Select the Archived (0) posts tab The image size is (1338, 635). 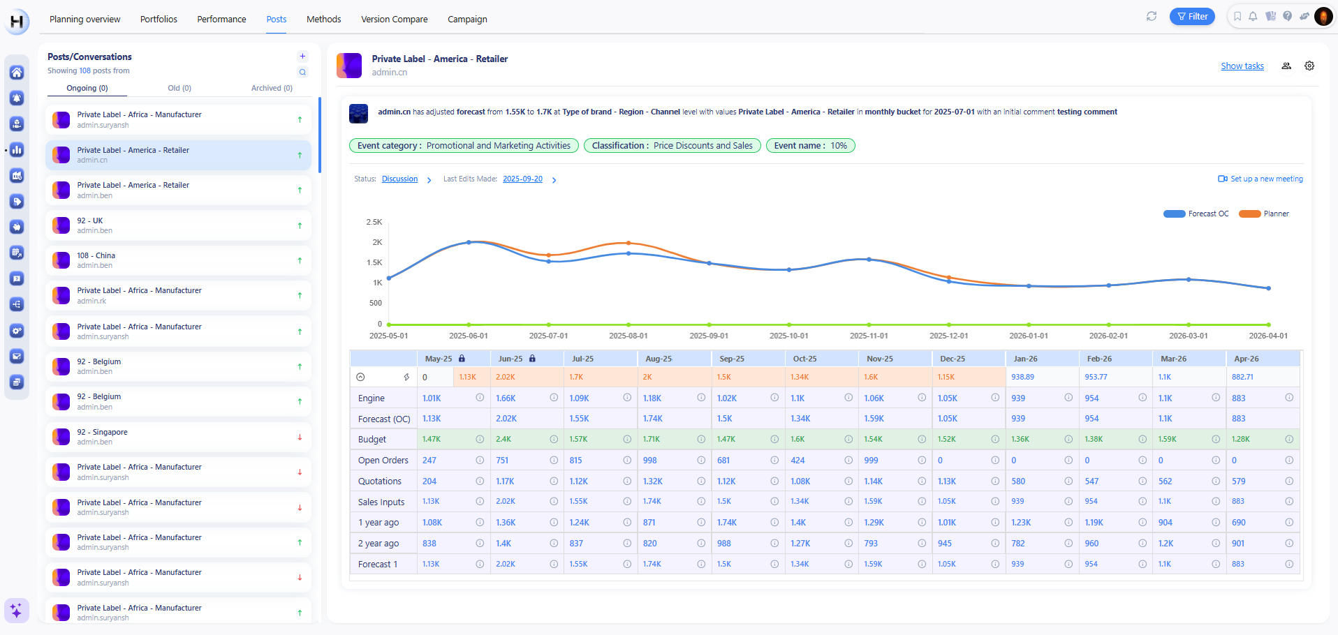tap(272, 88)
